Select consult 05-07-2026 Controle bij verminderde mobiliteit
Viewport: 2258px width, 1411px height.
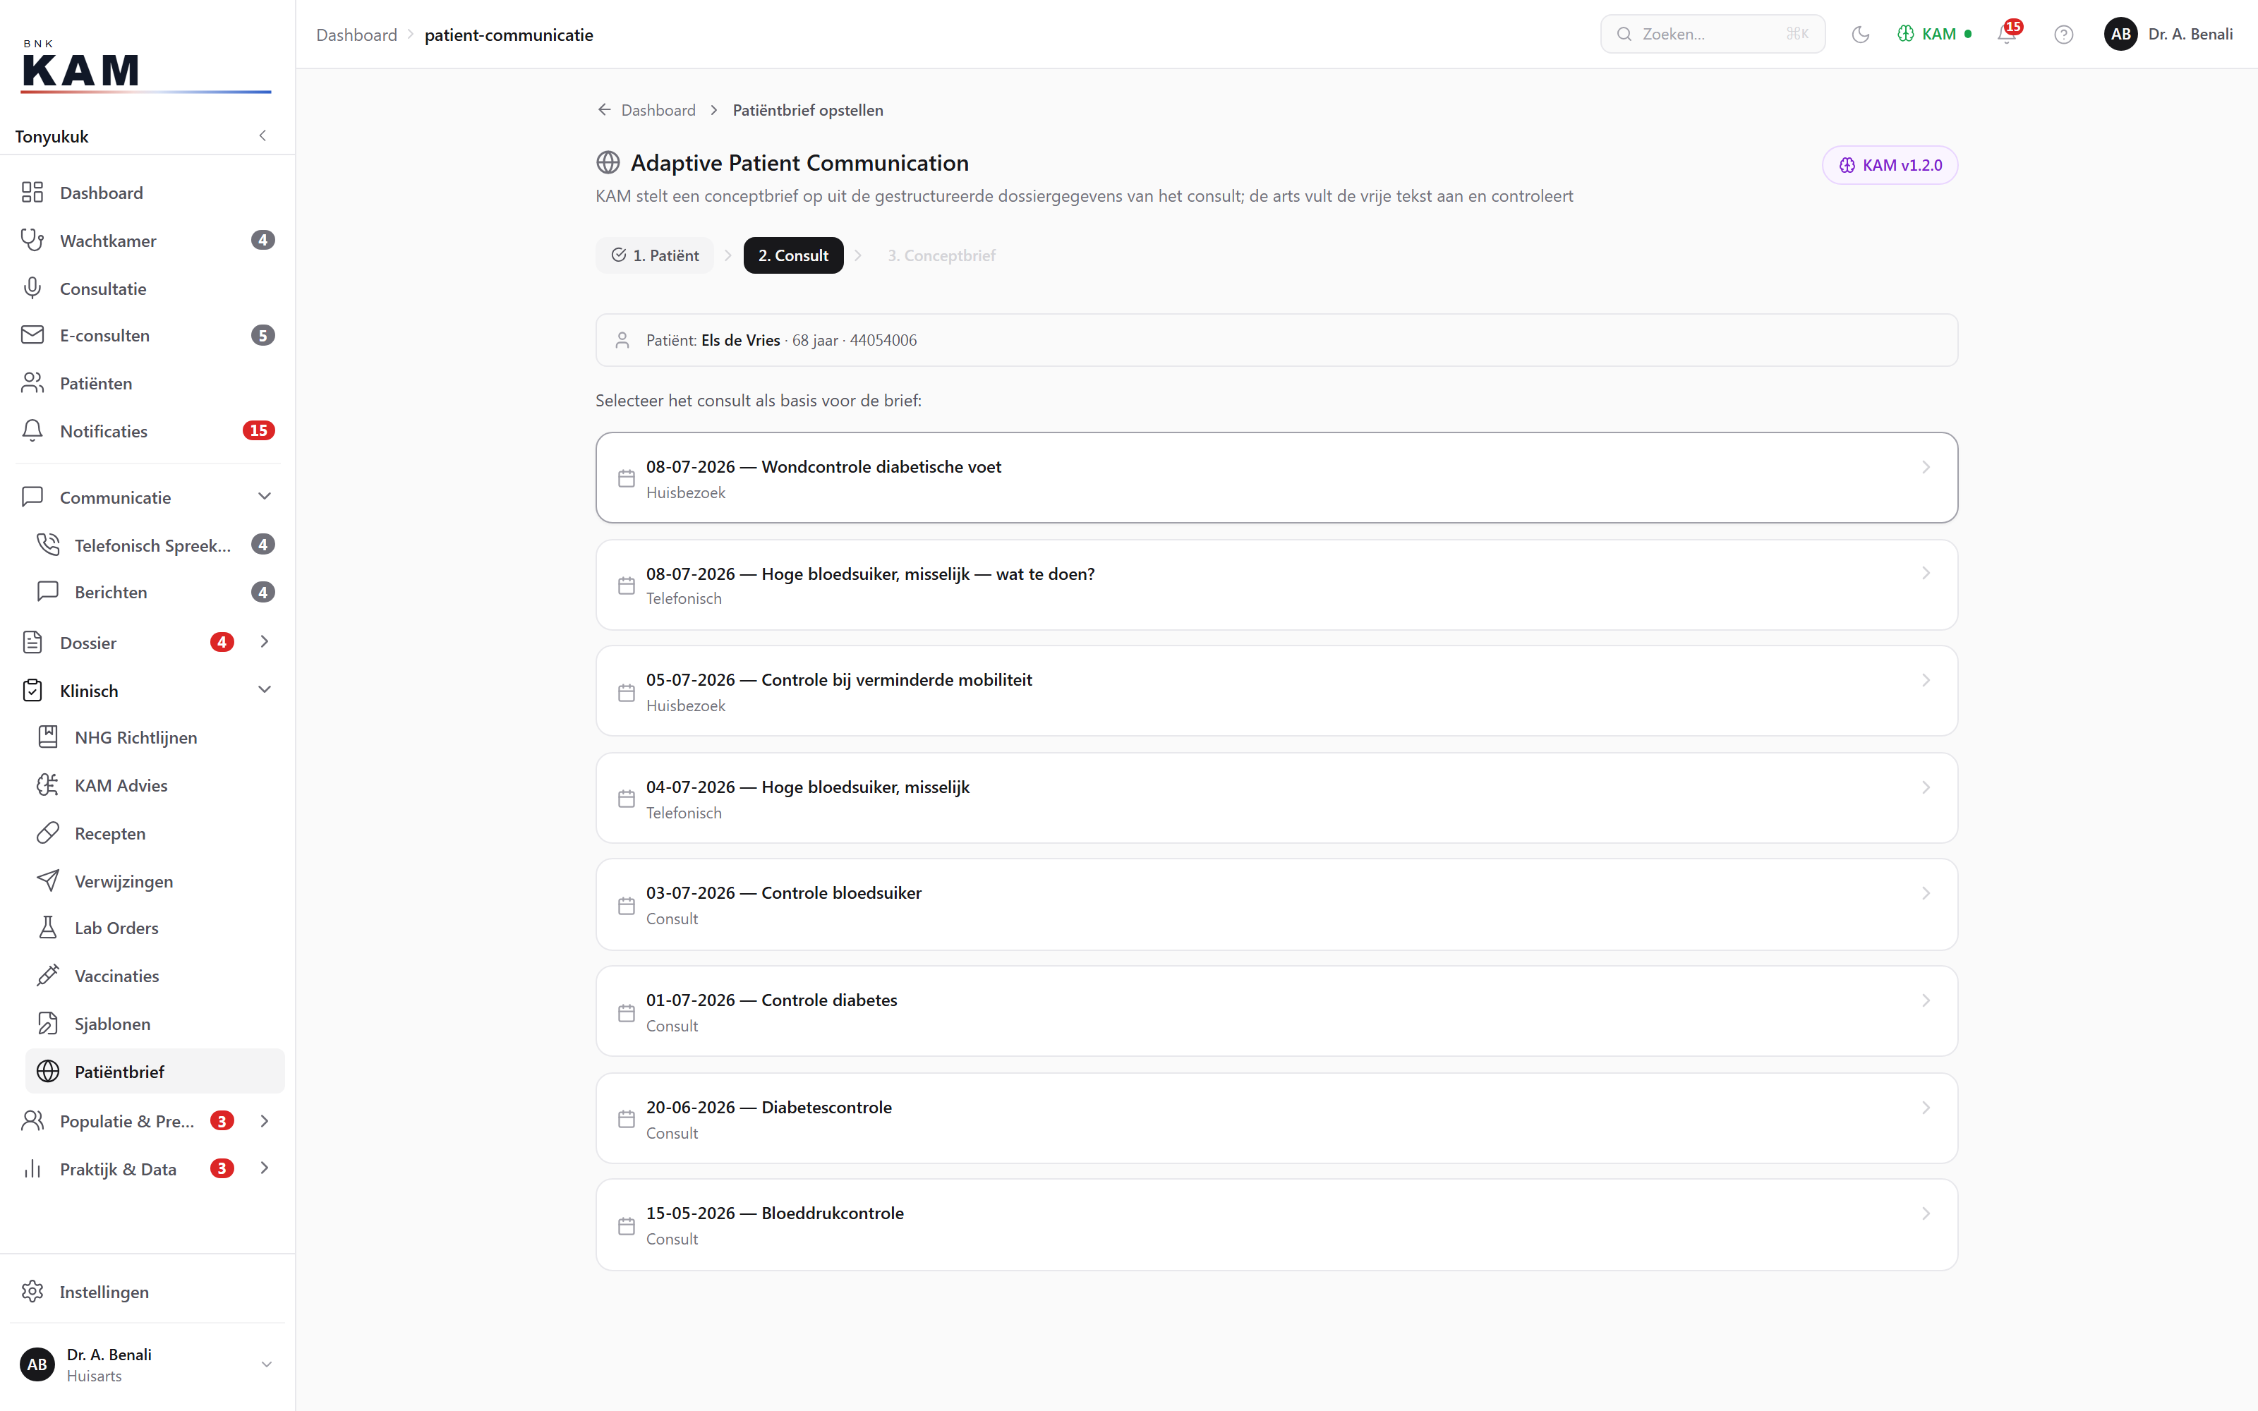(x=1276, y=691)
